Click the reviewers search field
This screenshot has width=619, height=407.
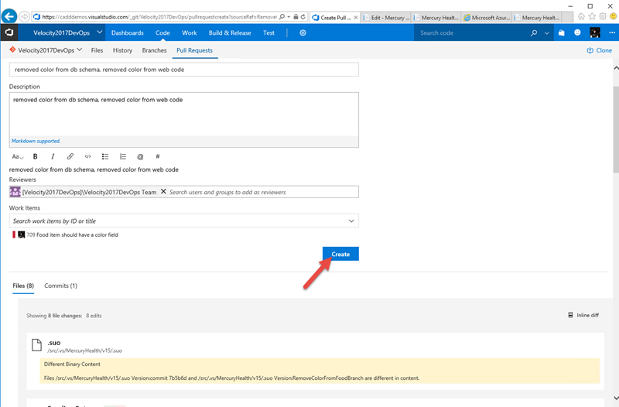point(263,192)
